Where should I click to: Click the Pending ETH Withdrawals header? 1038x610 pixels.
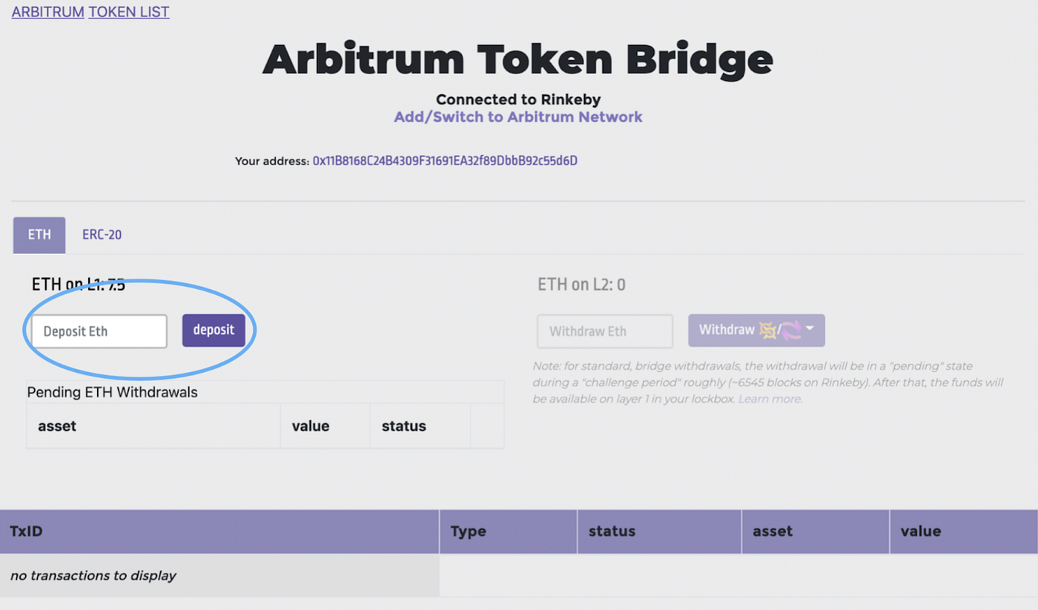click(112, 392)
